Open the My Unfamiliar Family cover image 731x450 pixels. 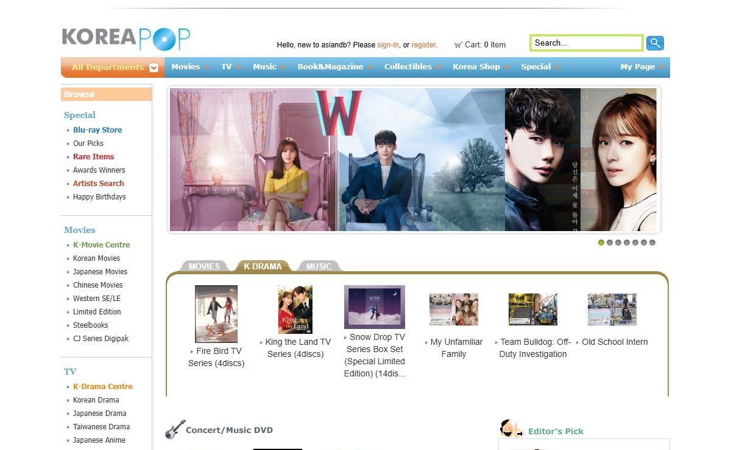tap(454, 310)
